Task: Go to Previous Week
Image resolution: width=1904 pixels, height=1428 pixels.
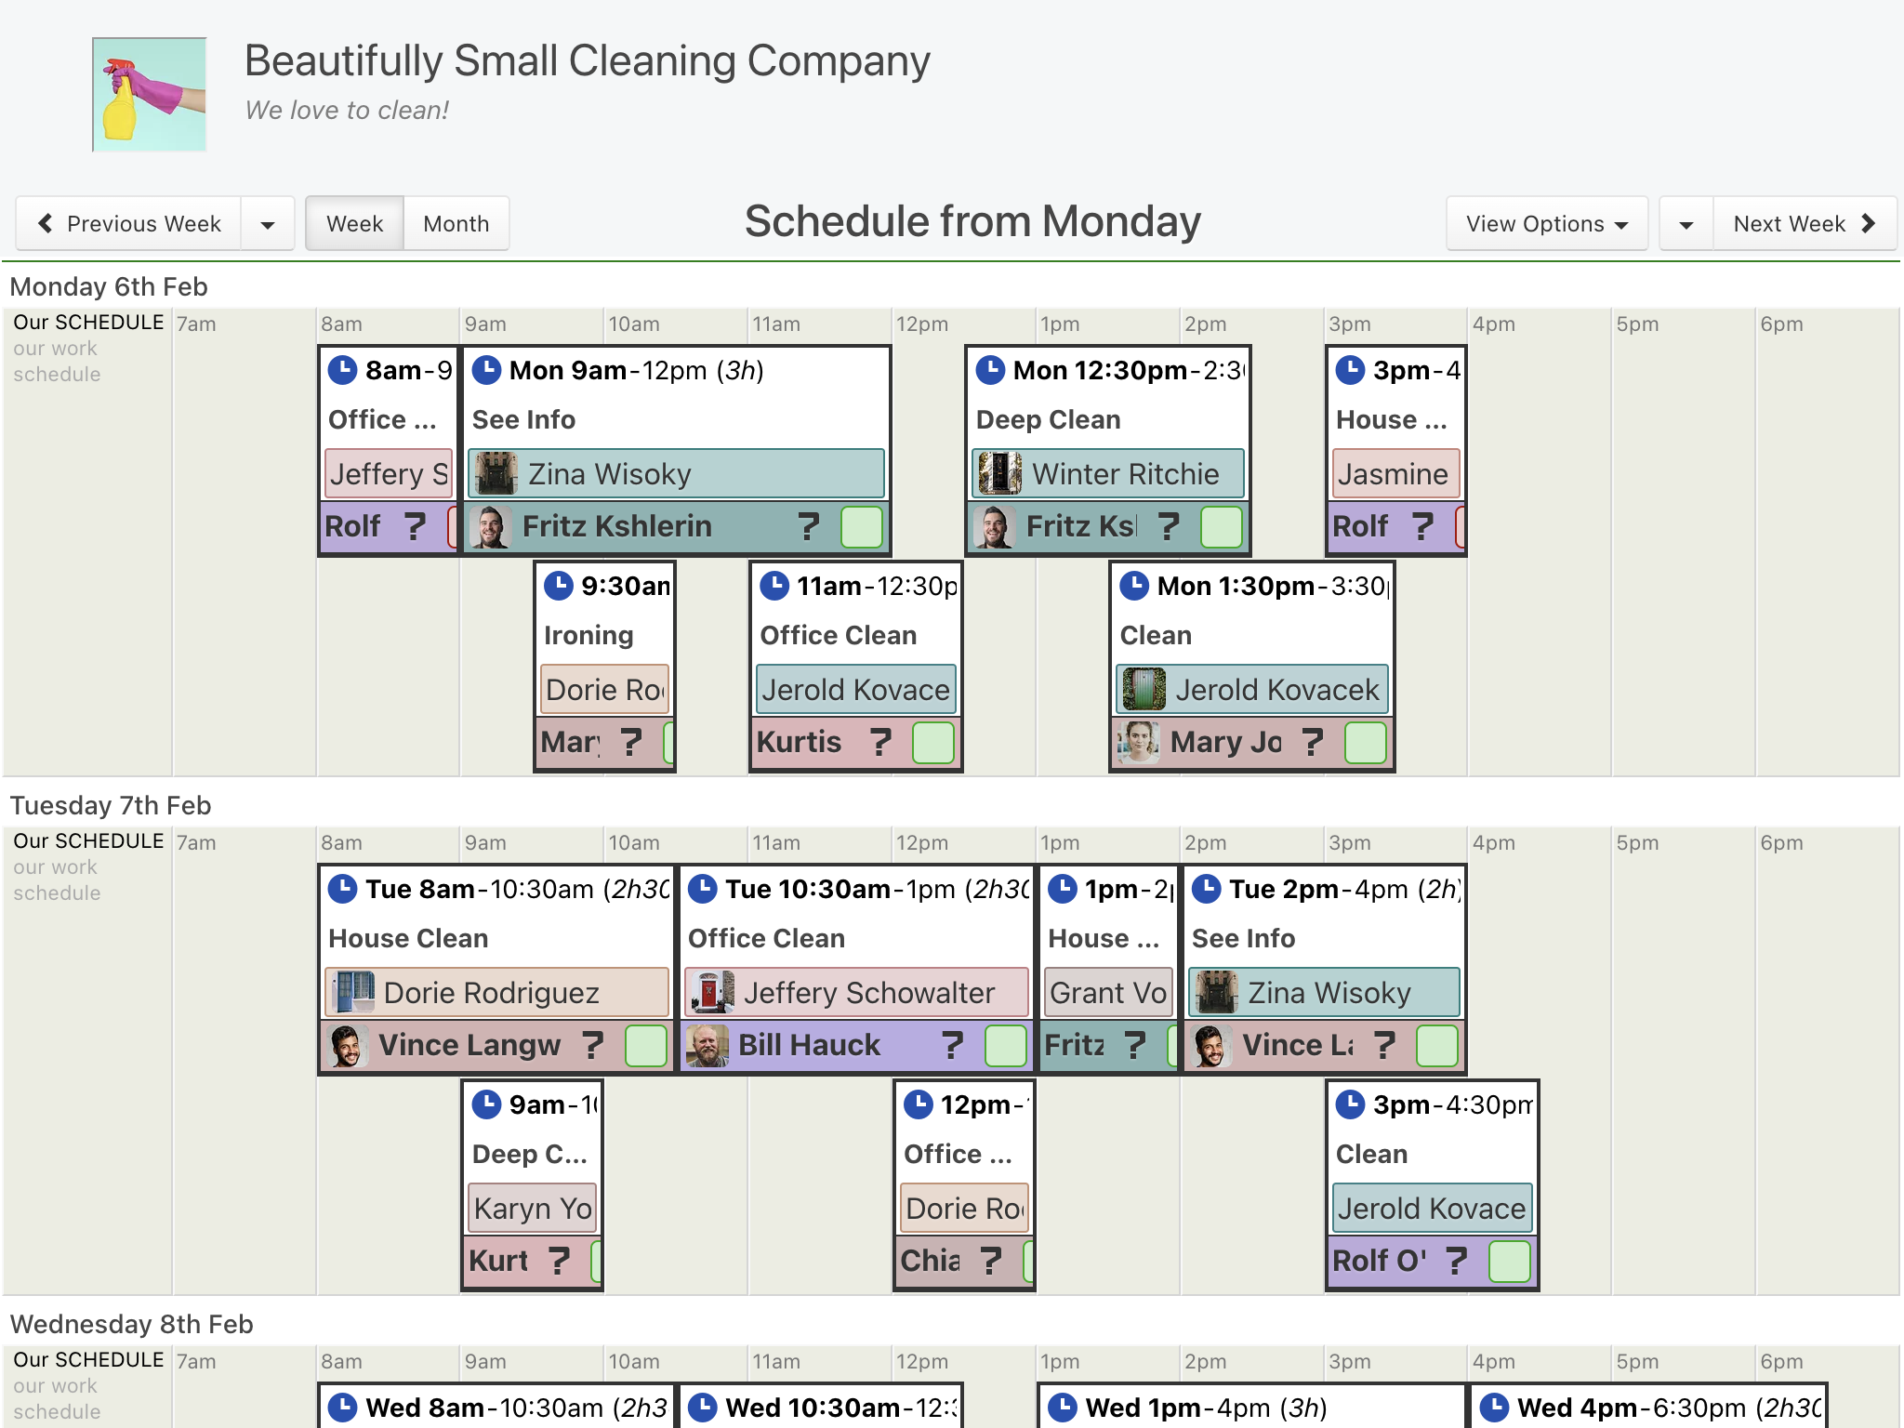Action: pos(129,223)
